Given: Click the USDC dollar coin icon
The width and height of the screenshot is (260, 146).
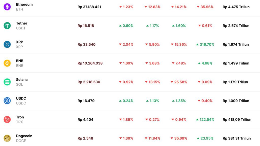Looking at the screenshot, I should 7,101.
